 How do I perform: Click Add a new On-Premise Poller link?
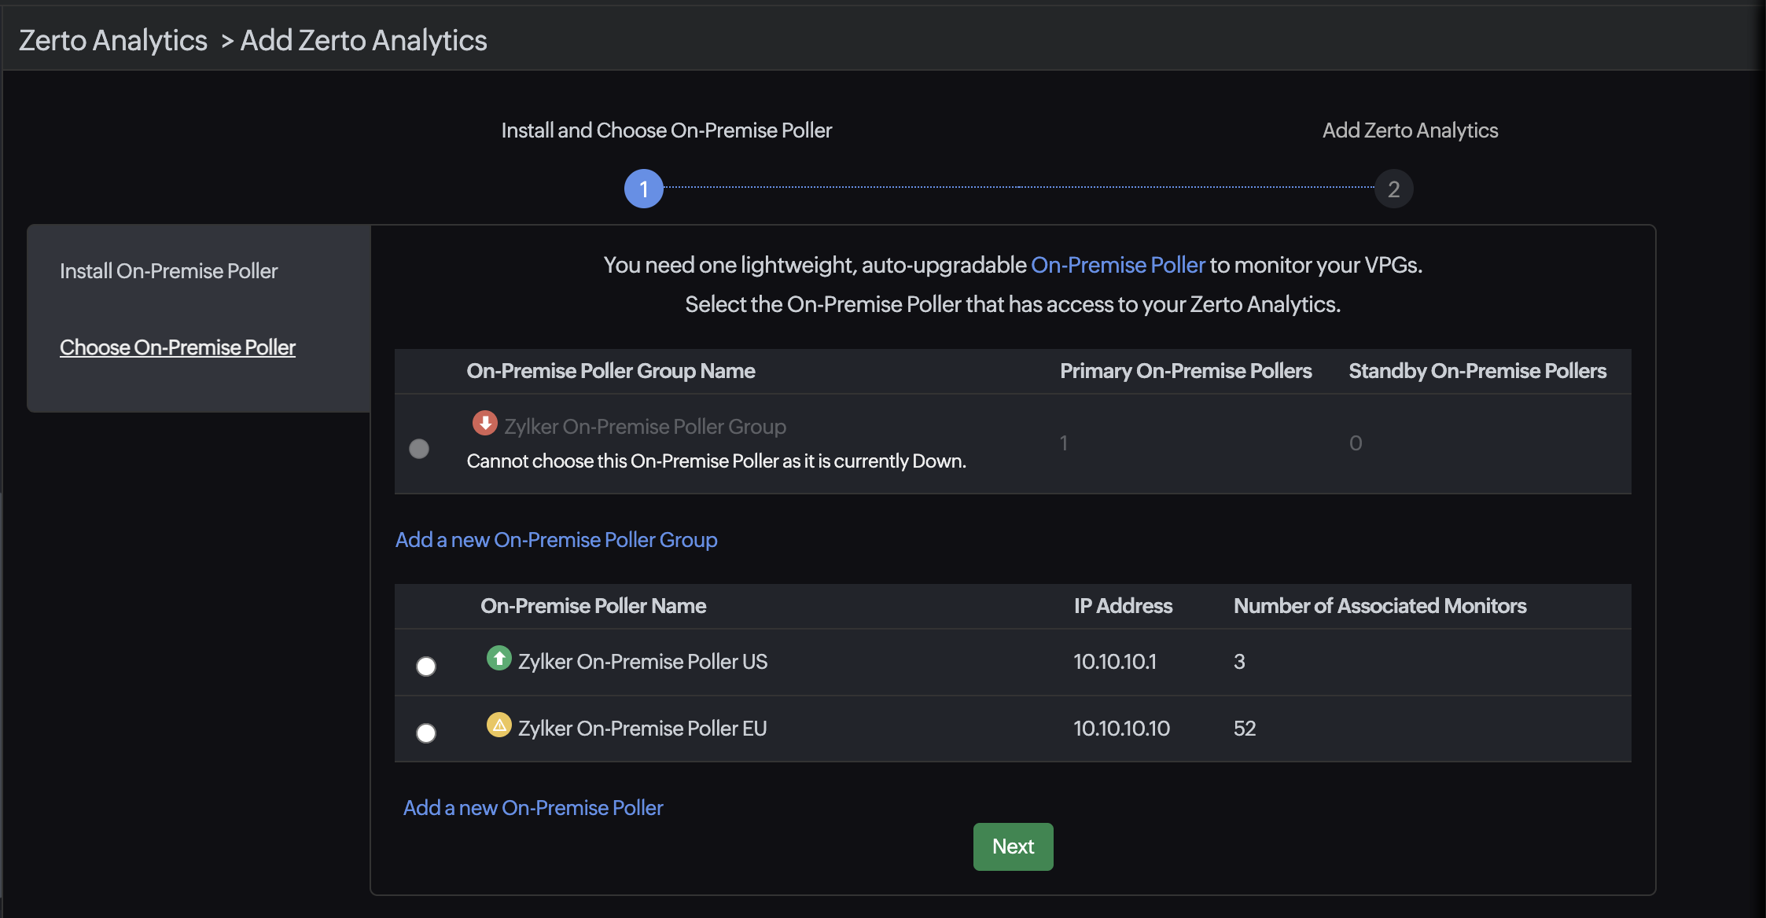pyautogui.click(x=532, y=807)
